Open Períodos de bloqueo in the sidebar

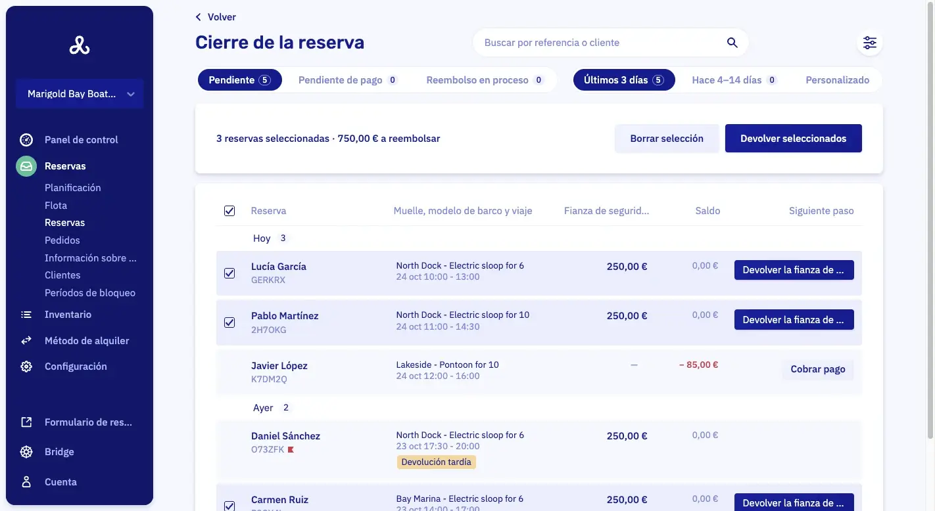(x=90, y=293)
